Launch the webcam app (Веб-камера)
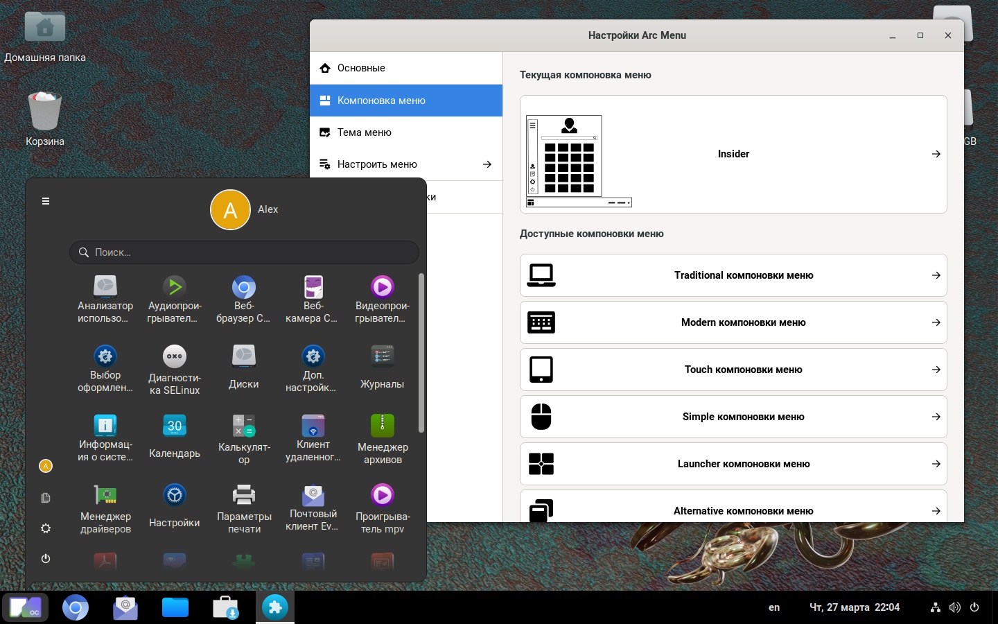 313,300
